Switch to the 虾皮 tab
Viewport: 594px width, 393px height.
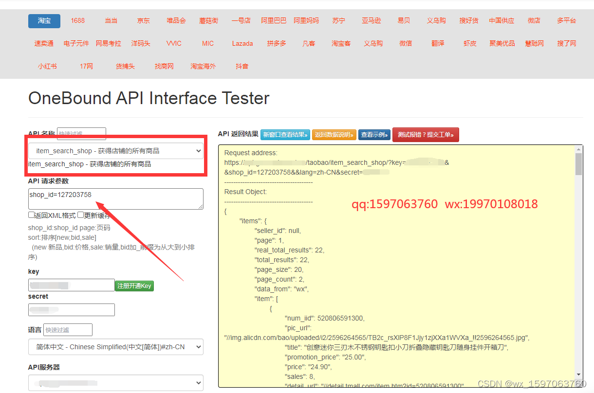coord(470,43)
